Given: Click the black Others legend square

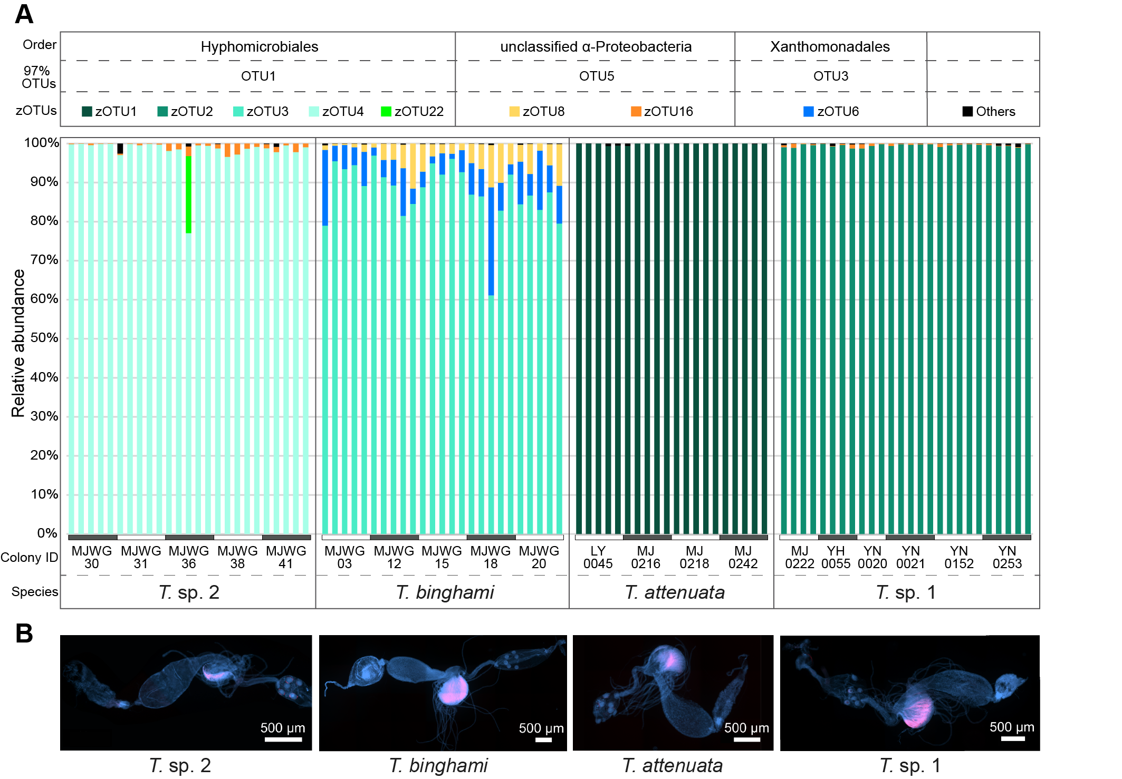Looking at the screenshot, I should [x=967, y=111].
